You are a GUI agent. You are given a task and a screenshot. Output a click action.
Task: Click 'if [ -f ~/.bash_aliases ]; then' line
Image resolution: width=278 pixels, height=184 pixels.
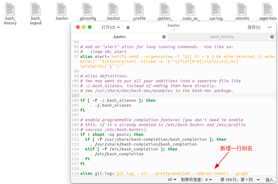click(118, 100)
